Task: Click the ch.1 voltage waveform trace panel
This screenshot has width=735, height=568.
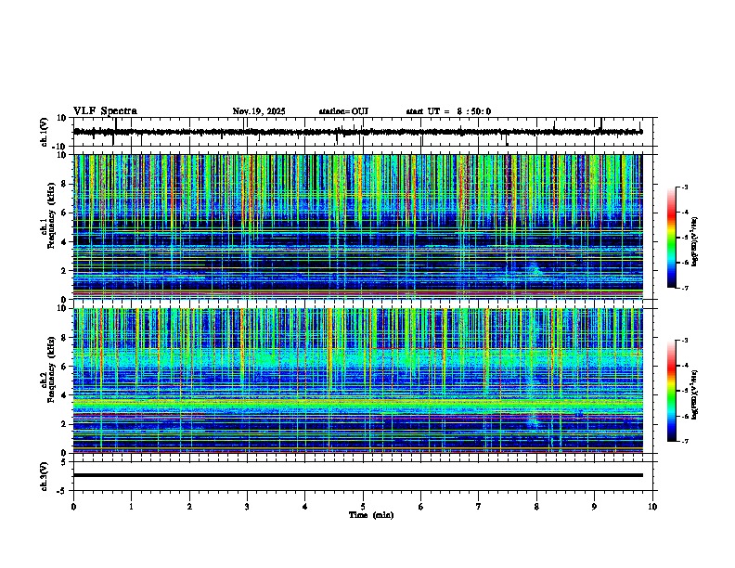Action: pyautogui.click(x=363, y=132)
